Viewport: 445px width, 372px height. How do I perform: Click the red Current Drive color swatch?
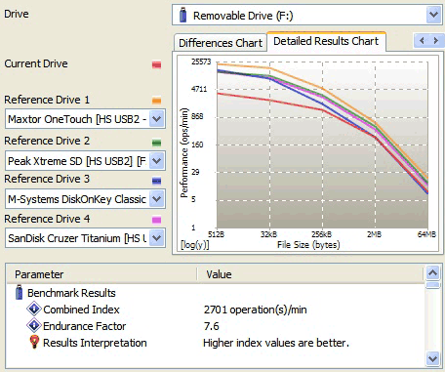(x=156, y=64)
